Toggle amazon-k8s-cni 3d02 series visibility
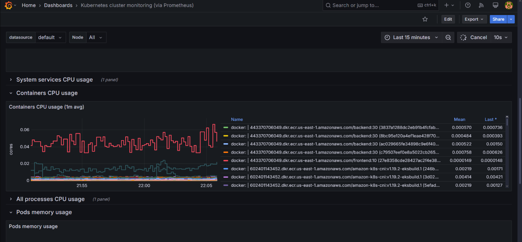Viewport: 522px width, 242px height. [x=335, y=177]
